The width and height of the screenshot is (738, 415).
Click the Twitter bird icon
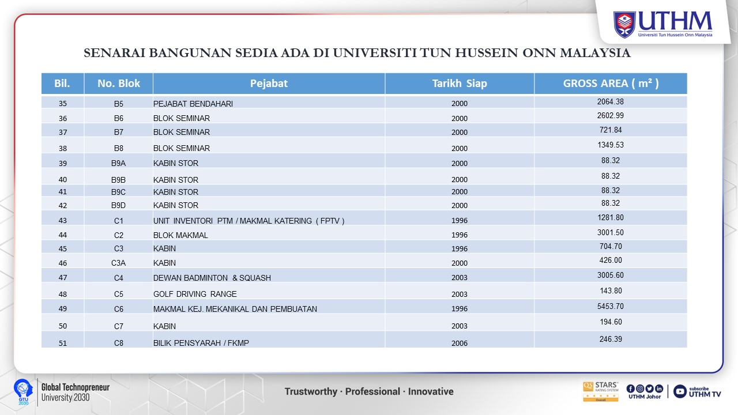coord(649,388)
